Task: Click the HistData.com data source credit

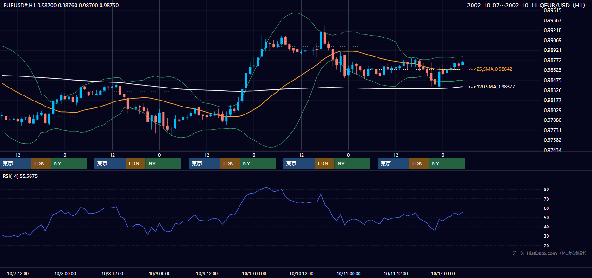Action: coord(549,253)
